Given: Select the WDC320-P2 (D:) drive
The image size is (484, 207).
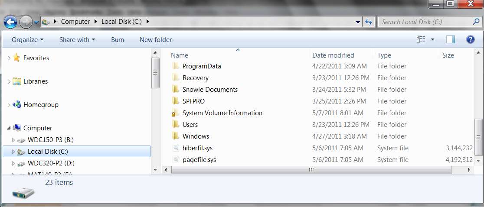Looking at the screenshot, I should (51, 163).
